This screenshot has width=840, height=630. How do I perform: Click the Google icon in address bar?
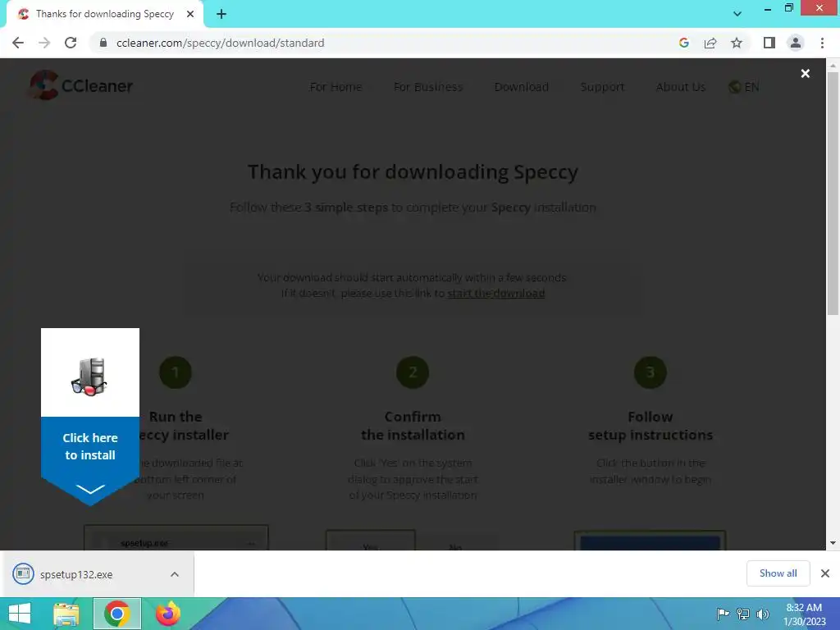pyautogui.click(x=683, y=43)
